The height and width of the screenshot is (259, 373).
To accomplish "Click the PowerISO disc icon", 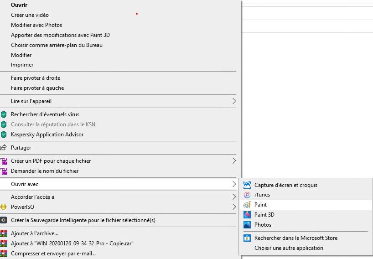I will click(x=4, y=207).
